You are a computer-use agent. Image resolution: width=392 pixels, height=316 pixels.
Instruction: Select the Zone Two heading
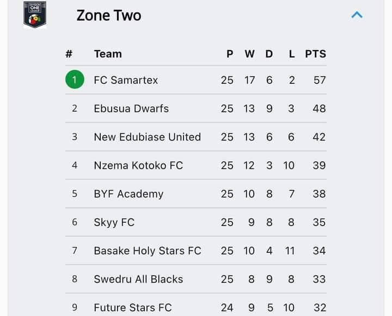[x=109, y=15]
